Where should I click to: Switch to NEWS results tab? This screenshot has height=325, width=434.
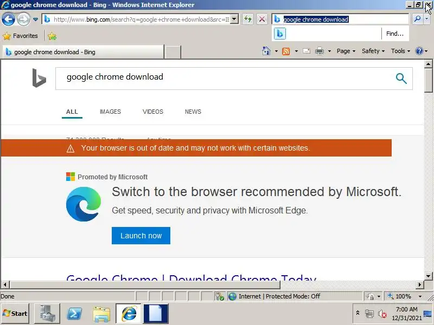193,112
